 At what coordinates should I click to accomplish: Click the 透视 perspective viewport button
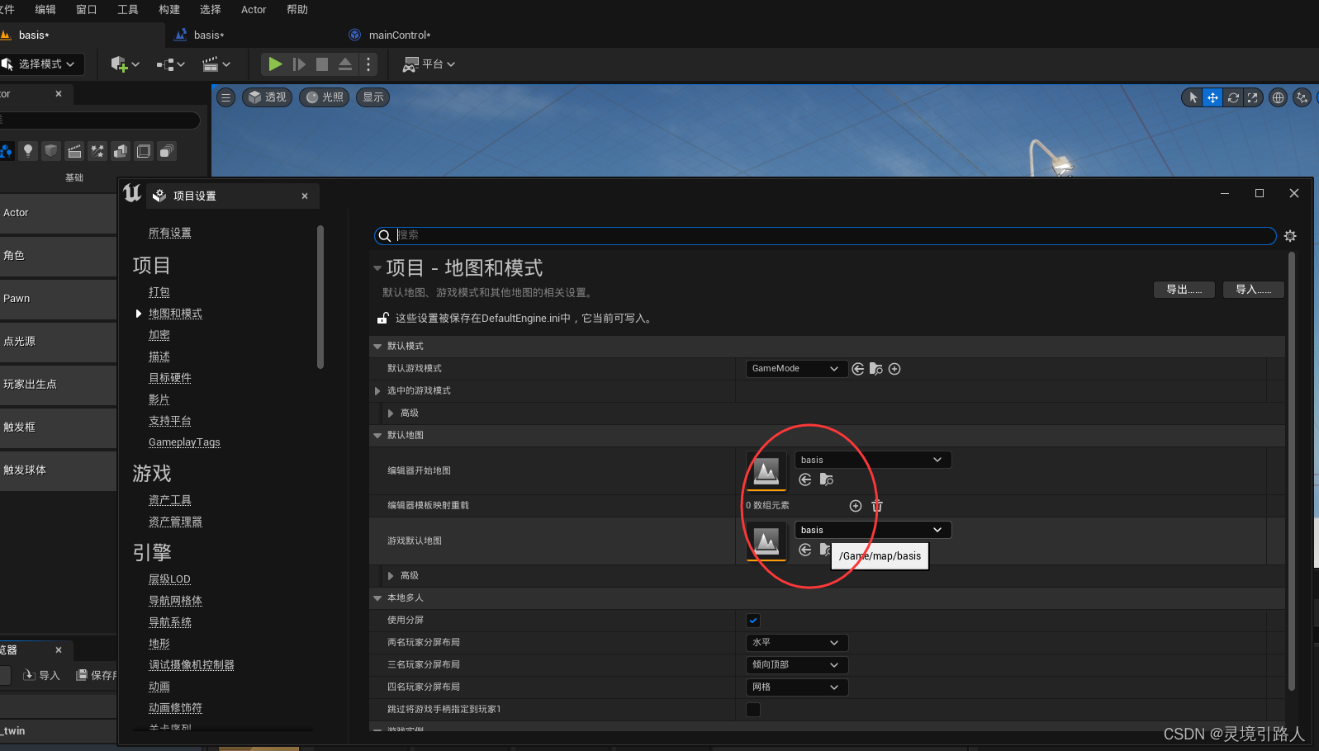click(267, 97)
